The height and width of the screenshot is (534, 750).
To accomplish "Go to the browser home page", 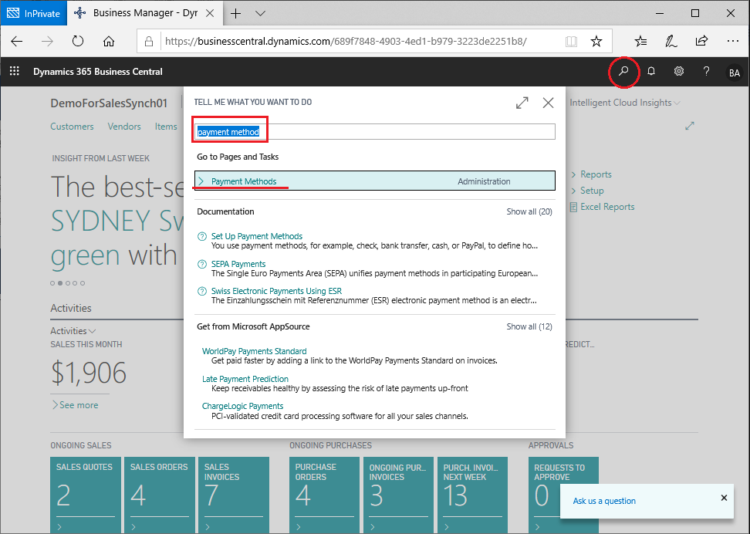I will click(109, 42).
